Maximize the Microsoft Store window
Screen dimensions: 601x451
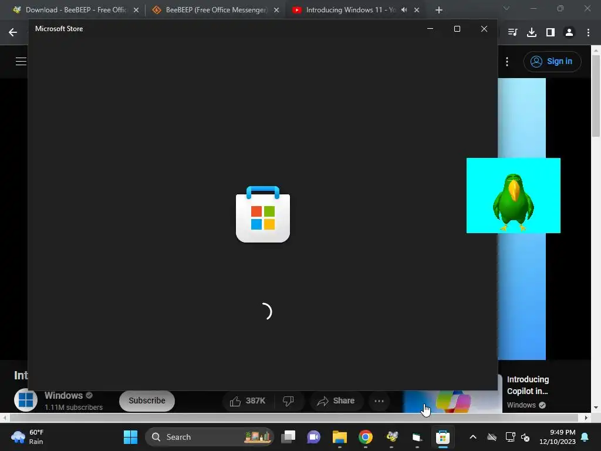click(x=457, y=29)
